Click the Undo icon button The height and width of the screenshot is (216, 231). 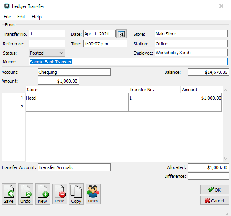(x=26, y=194)
